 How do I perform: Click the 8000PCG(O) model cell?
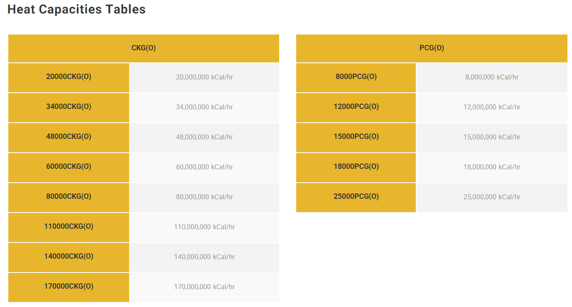[x=356, y=77]
